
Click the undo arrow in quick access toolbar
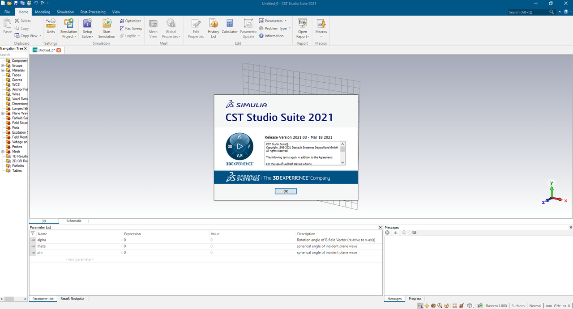pos(36,3)
